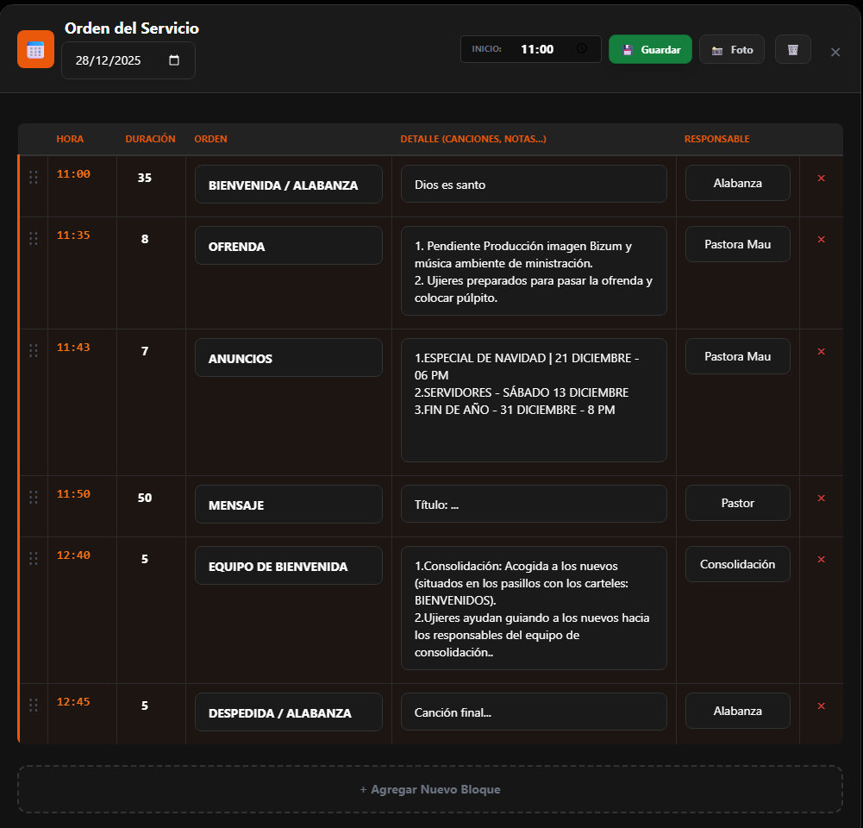Open the date picker calendar icon

[x=174, y=60]
